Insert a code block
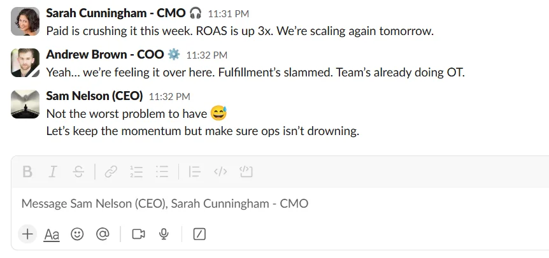 pyautogui.click(x=246, y=171)
